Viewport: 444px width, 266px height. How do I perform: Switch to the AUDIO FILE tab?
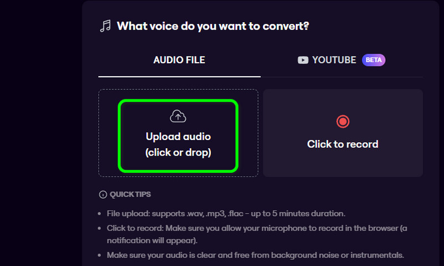[179, 60]
